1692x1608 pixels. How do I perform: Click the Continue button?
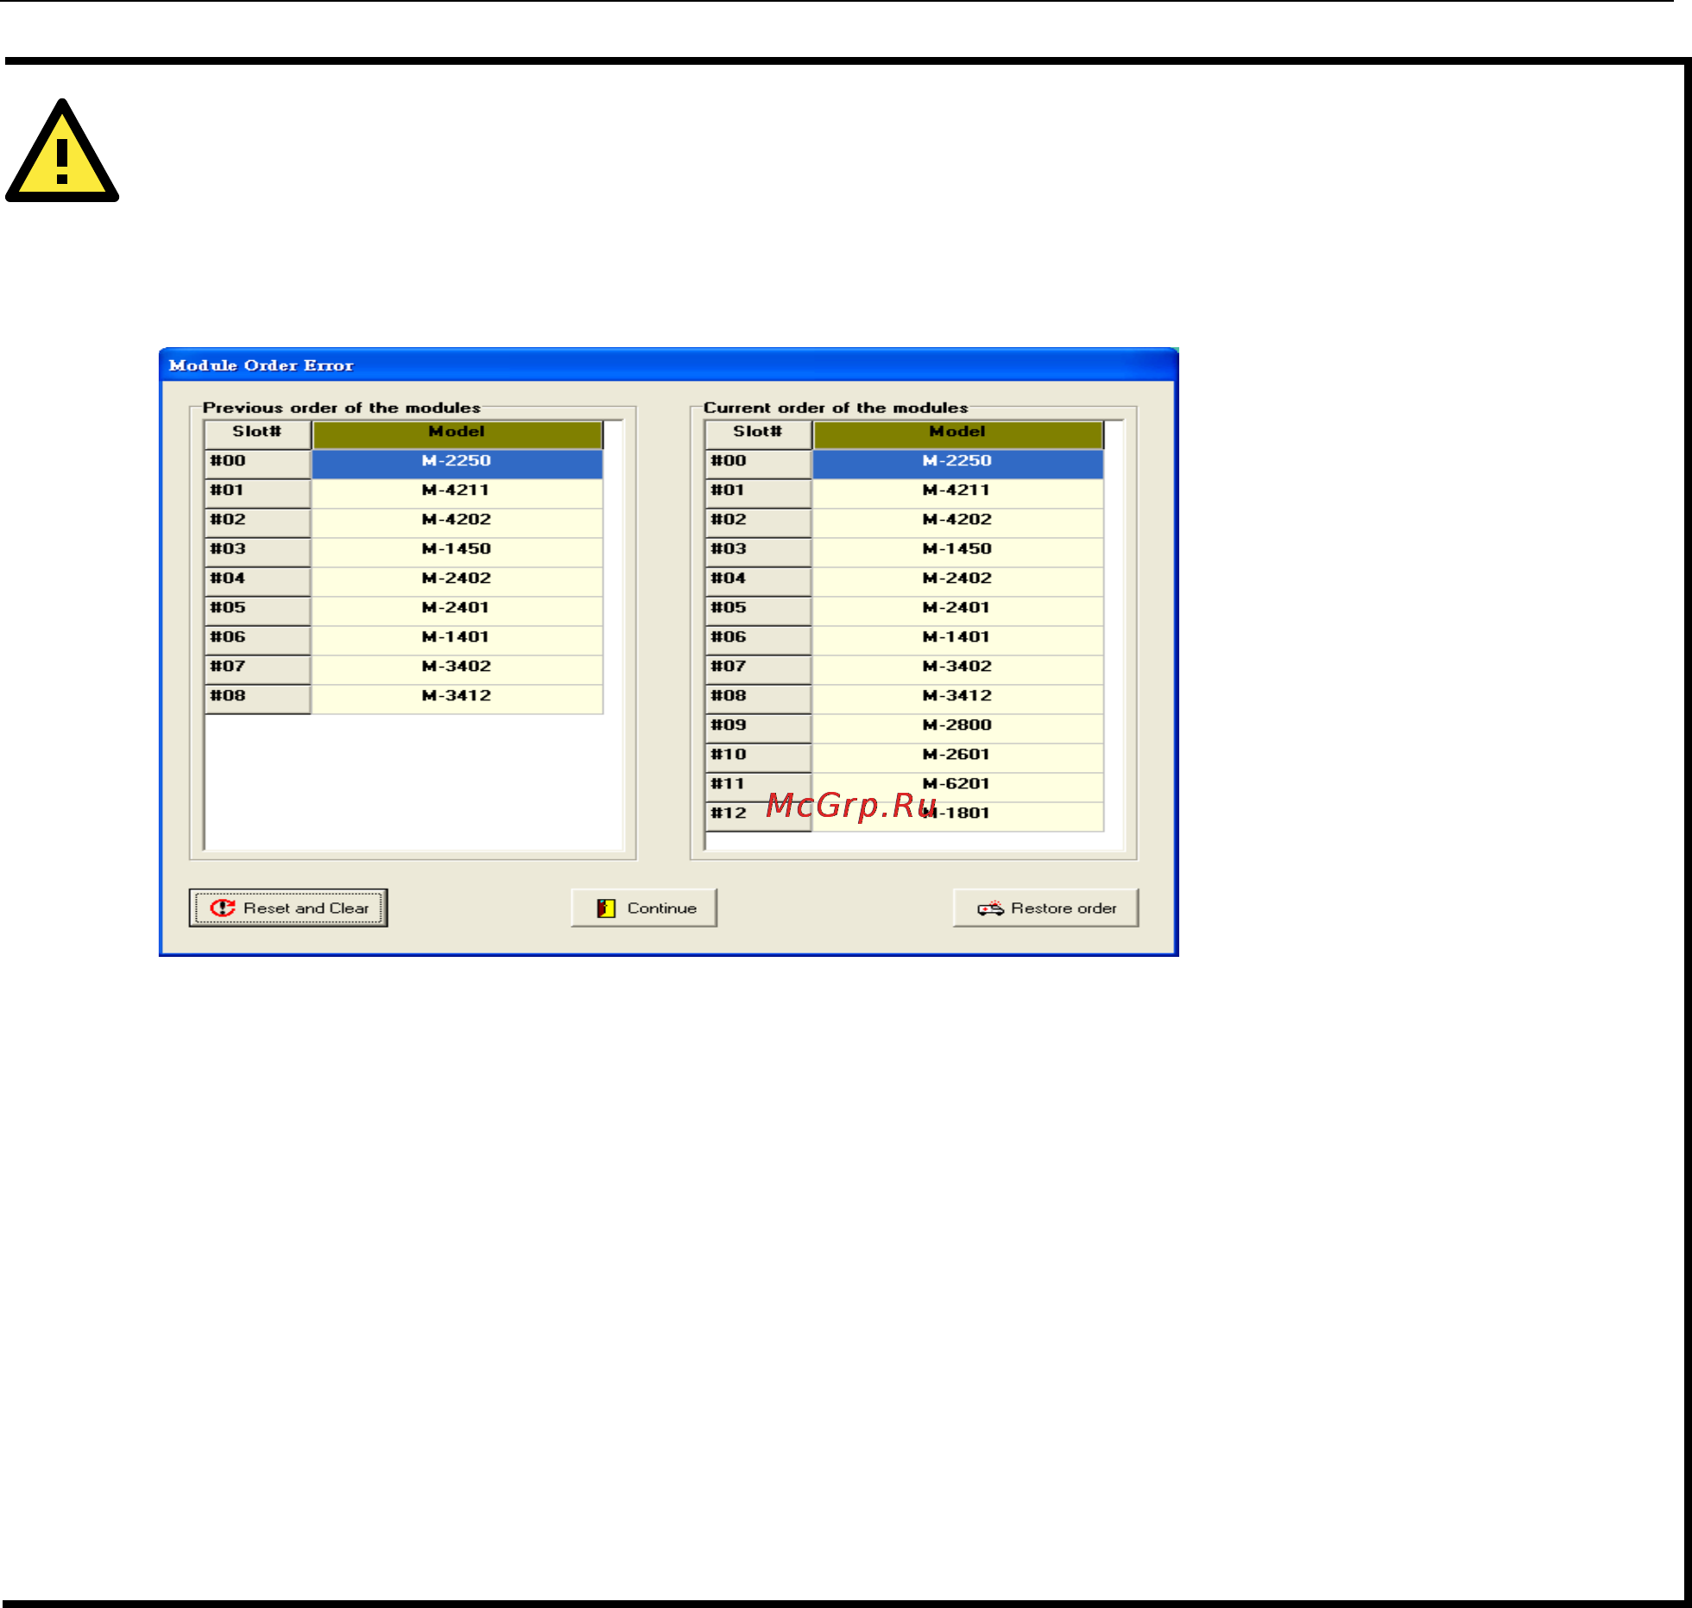click(644, 908)
